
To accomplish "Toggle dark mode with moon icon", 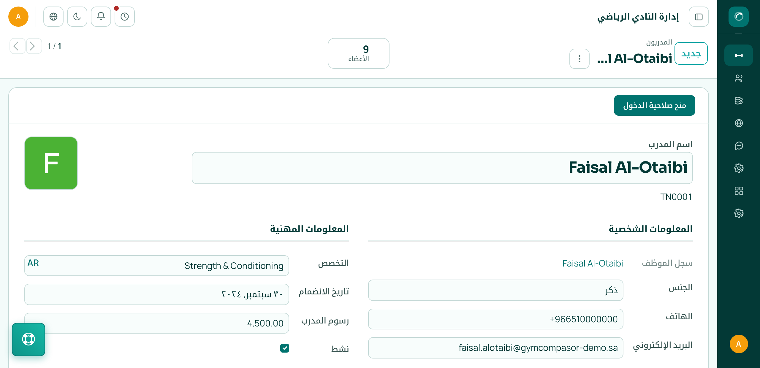I will 77,17.
